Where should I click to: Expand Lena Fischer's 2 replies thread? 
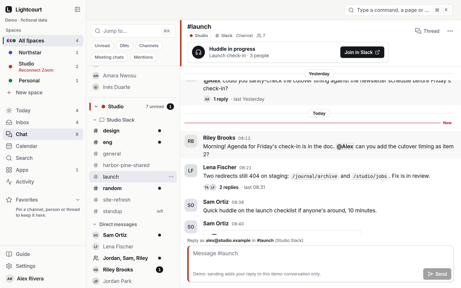pyautogui.click(x=229, y=187)
